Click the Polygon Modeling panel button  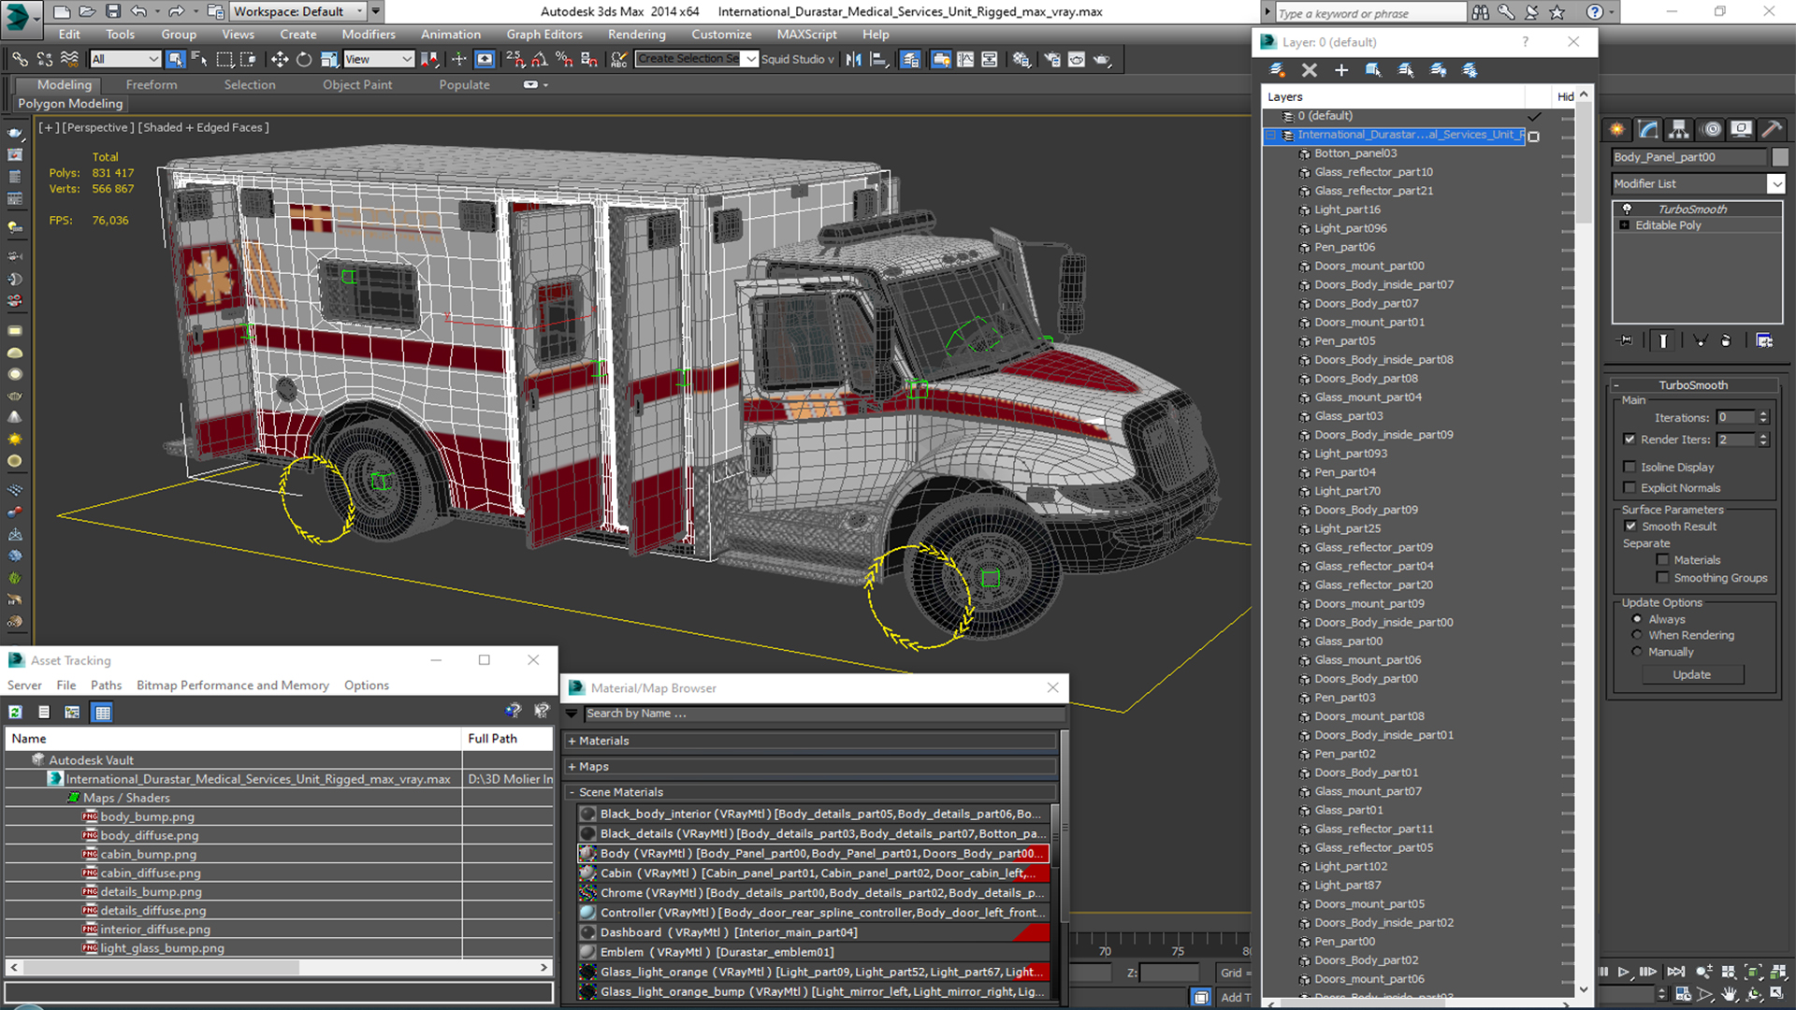click(x=71, y=104)
